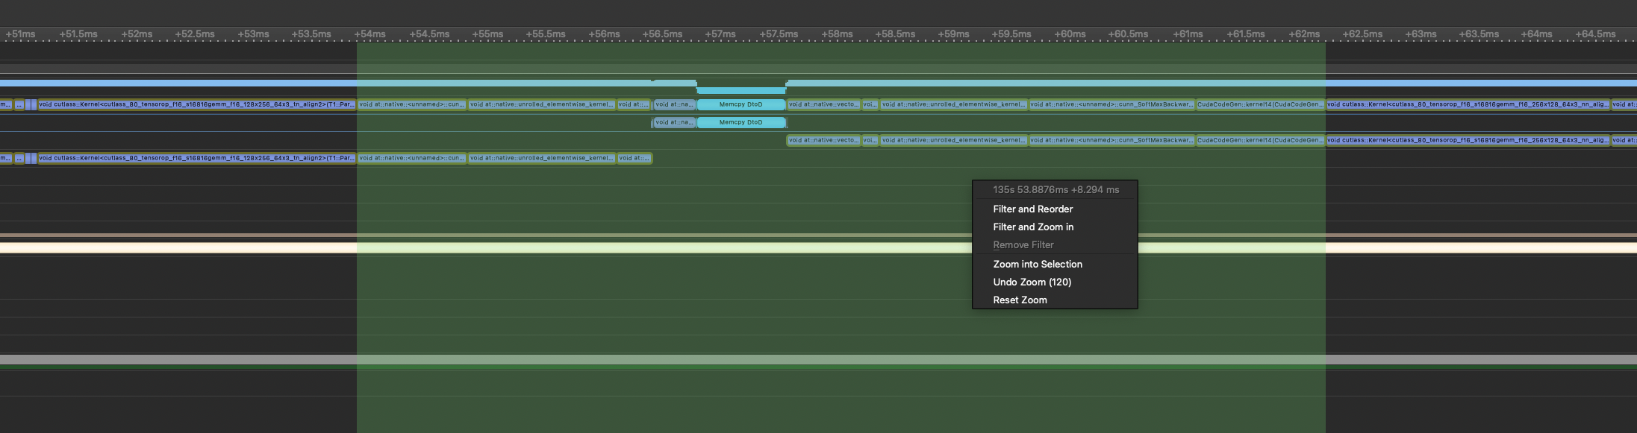Click the +56.5ms ruler mark
This screenshot has height=433, width=1637.
pos(662,34)
